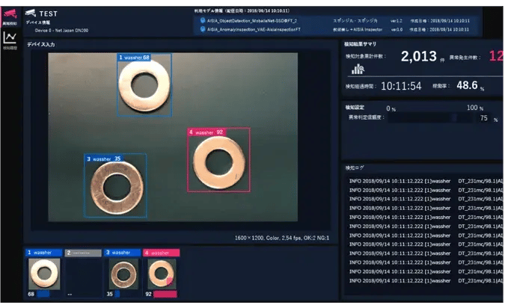This screenshot has height=308, width=505.
Task: Select the red-flagged washer 4 thumbnail
Action: (162, 274)
